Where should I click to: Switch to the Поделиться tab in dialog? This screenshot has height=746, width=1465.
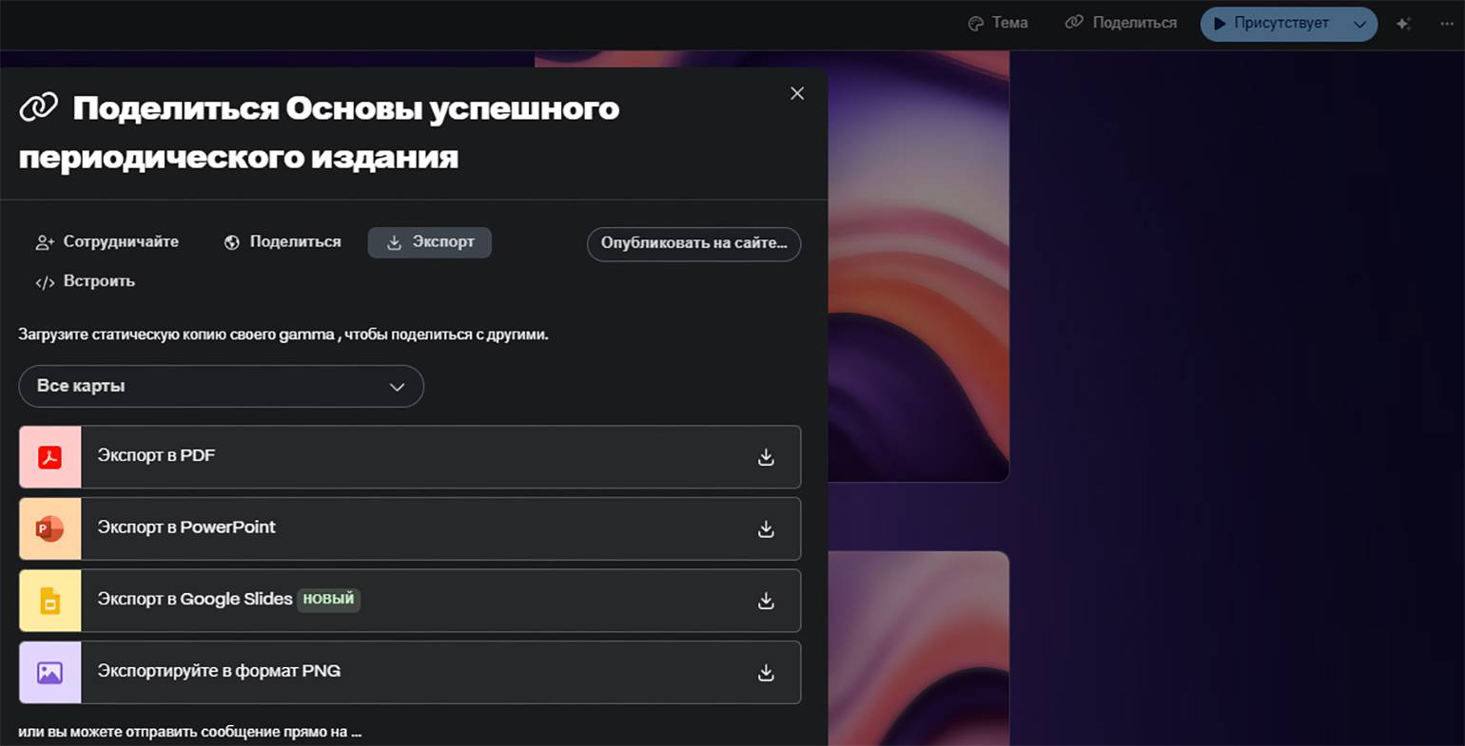(x=283, y=242)
